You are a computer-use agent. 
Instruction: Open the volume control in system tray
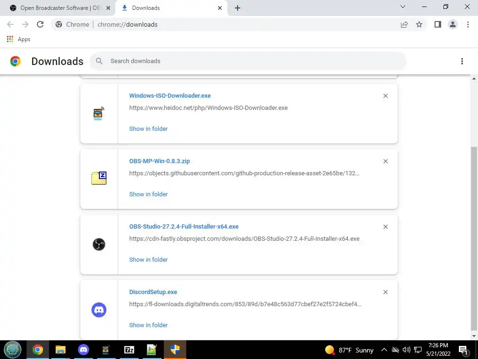pyautogui.click(x=407, y=350)
